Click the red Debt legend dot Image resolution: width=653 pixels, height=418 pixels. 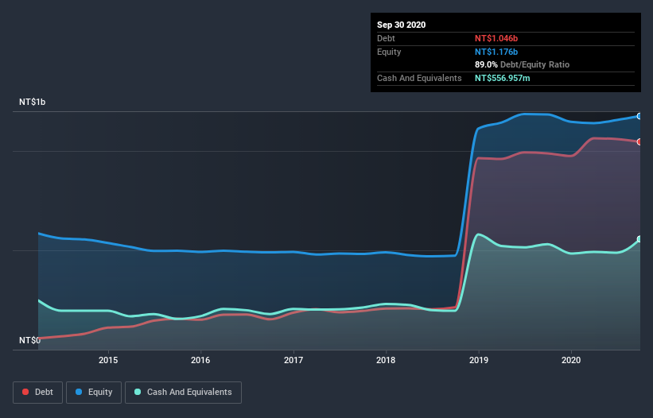[x=25, y=392]
